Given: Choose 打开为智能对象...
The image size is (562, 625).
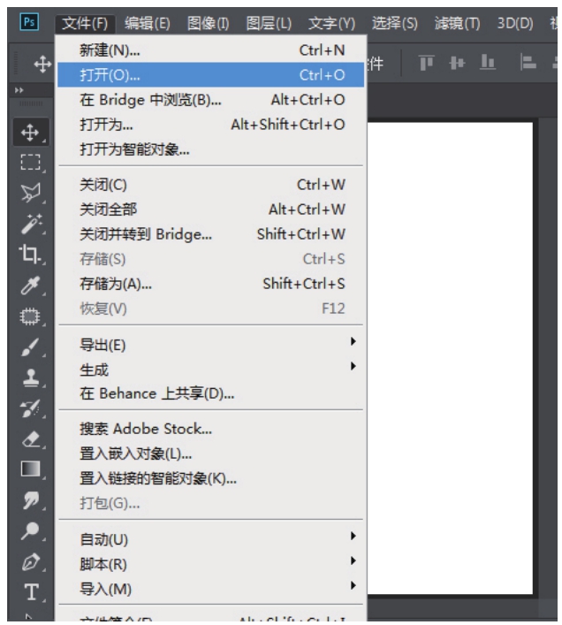Looking at the screenshot, I should tap(210, 149).
